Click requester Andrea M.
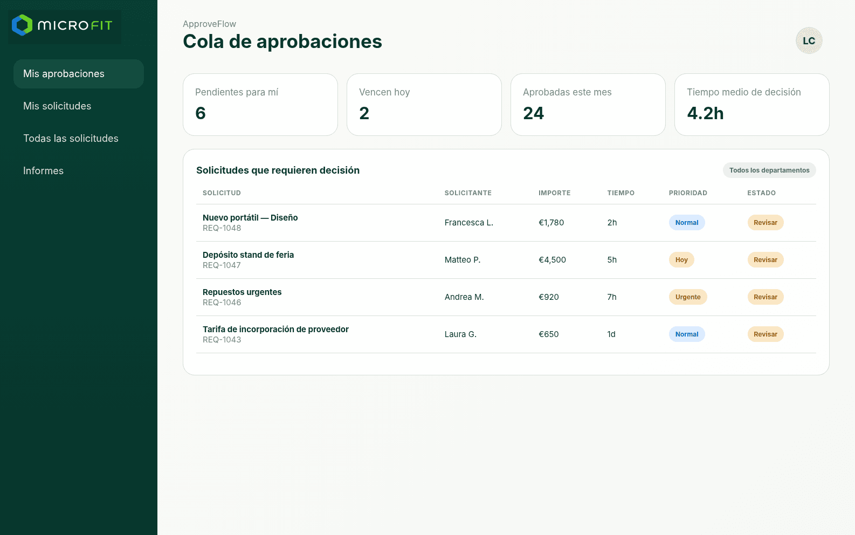 pos(464,297)
